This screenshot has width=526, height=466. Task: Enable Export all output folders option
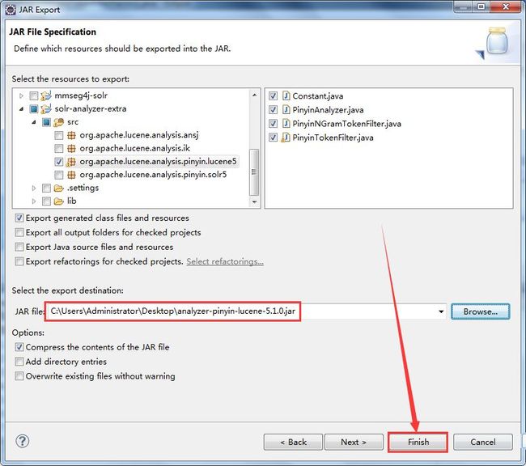(19, 232)
